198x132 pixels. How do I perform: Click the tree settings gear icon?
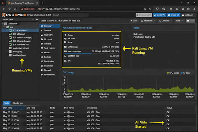[37, 20]
